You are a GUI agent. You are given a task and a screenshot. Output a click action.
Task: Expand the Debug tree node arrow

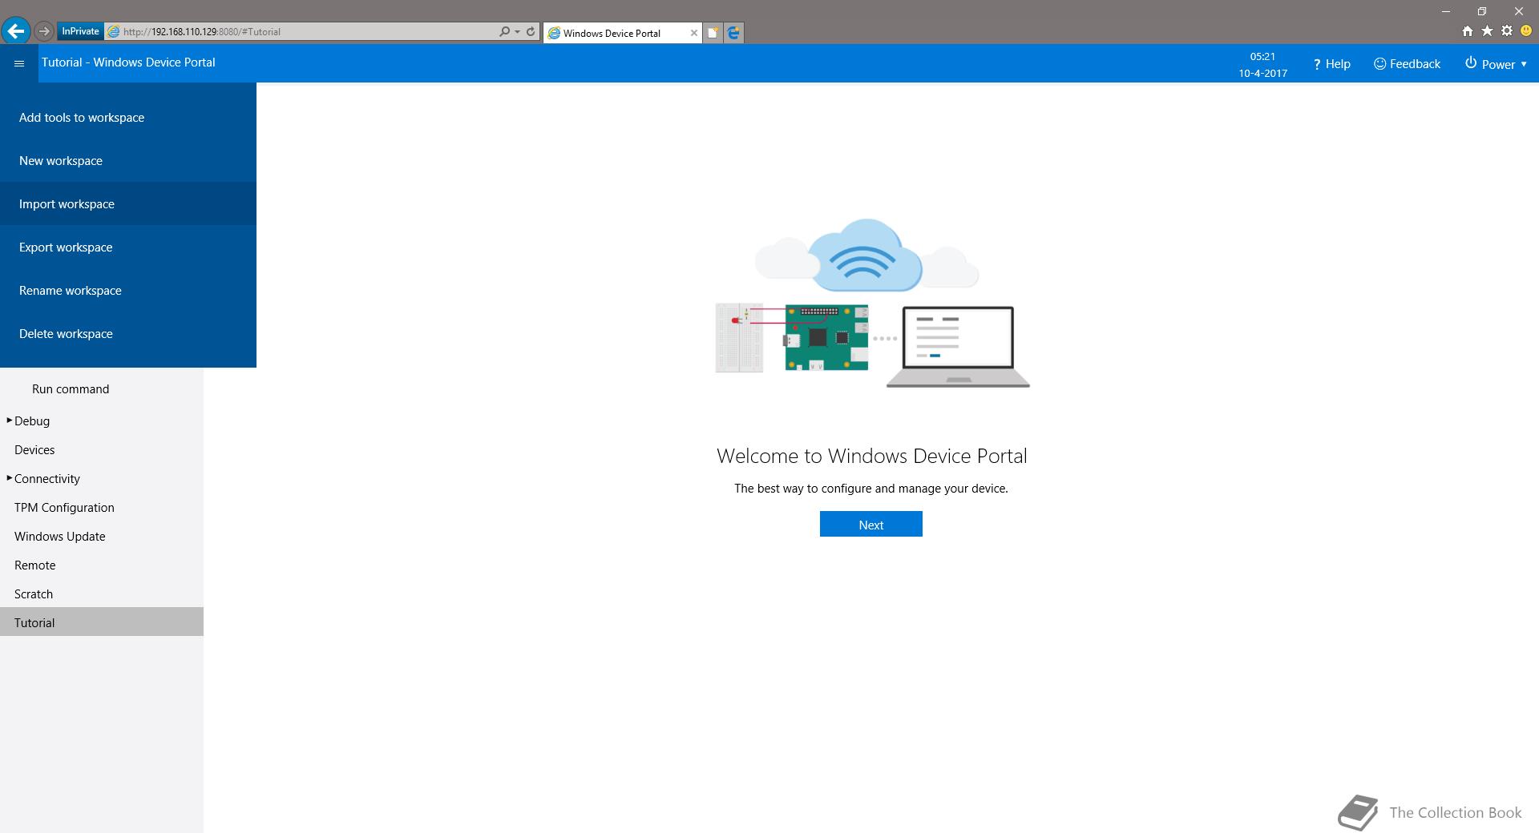(x=9, y=421)
